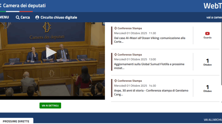Click the WebTV logo in the header
The height and width of the screenshot is (124, 222).
coord(212,6)
